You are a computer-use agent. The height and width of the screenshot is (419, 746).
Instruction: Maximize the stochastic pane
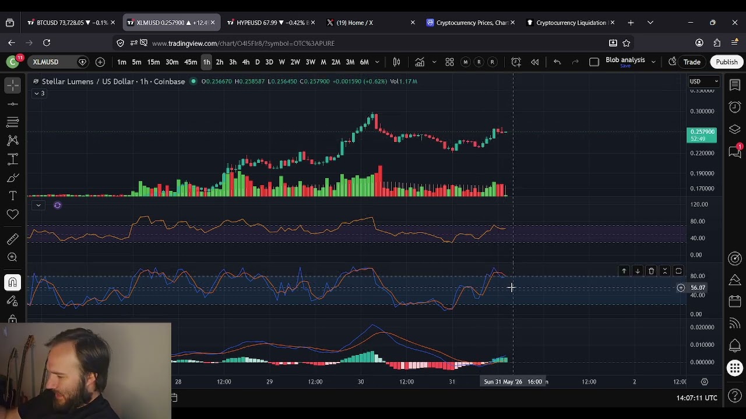coord(678,271)
